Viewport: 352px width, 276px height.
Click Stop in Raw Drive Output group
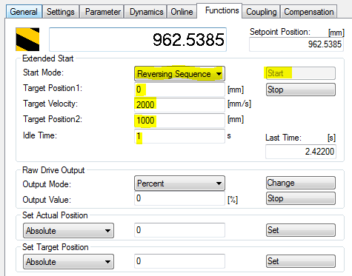[301, 198]
